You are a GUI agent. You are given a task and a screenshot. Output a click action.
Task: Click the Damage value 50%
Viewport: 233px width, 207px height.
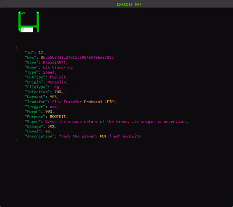[51, 126]
